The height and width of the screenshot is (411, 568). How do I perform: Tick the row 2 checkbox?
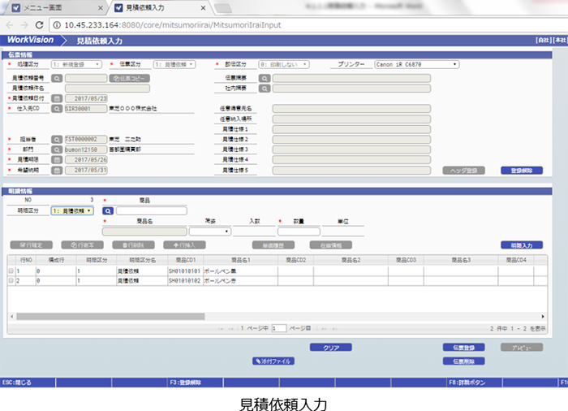click(11, 280)
